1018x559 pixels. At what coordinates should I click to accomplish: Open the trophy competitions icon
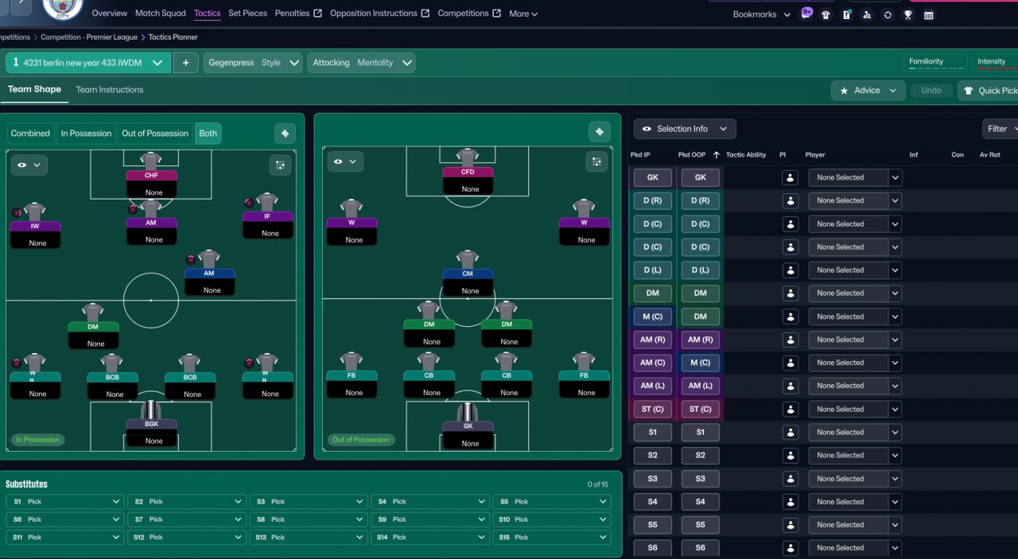pos(908,14)
